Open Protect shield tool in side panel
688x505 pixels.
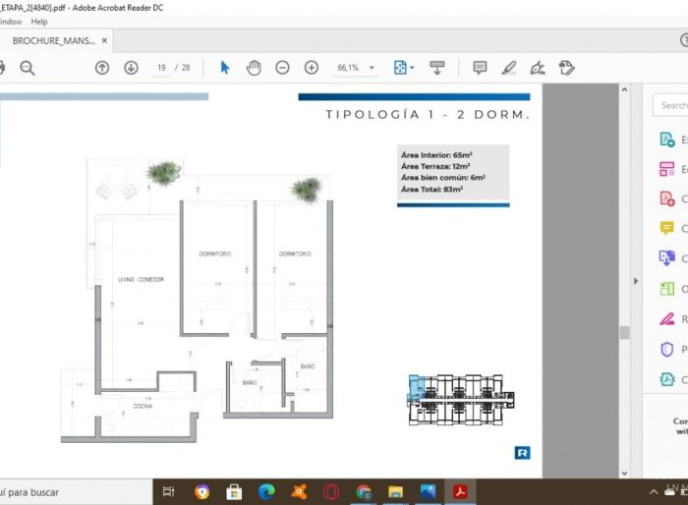[x=667, y=349]
